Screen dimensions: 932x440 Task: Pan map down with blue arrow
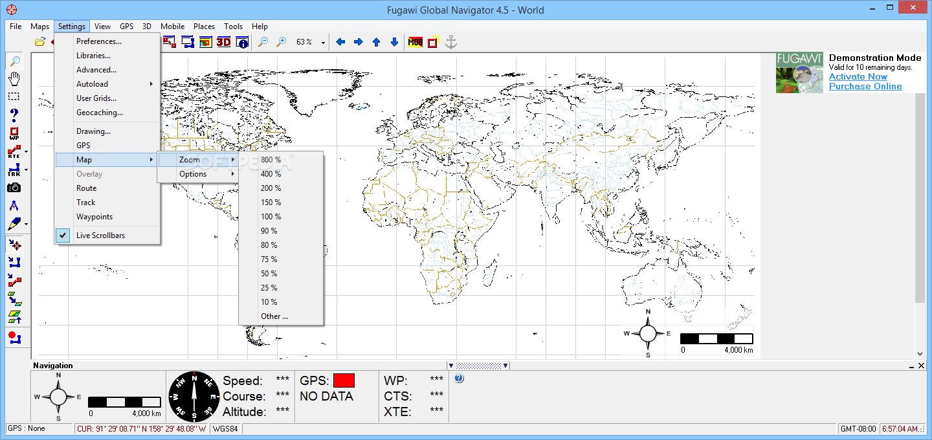[394, 42]
